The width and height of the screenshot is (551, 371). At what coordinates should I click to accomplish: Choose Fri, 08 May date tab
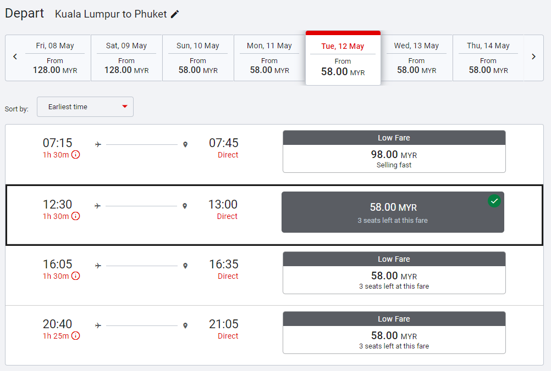coord(55,58)
